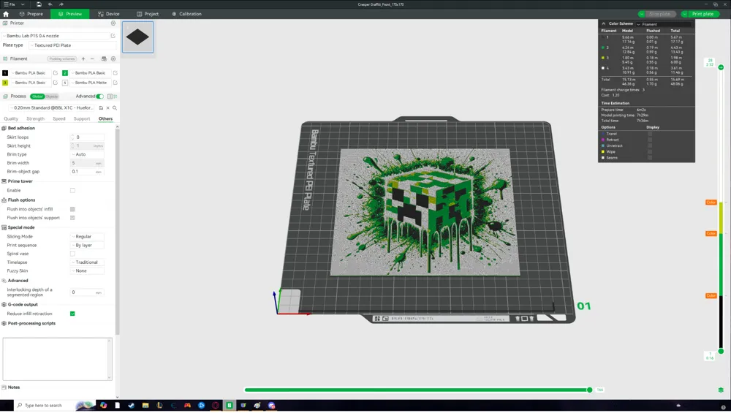Uncheck Reduce infill retraction
This screenshot has width=731, height=413.
point(72,314)
